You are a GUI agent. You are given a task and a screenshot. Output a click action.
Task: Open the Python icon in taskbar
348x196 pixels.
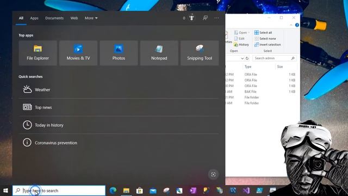pos(206,191)
